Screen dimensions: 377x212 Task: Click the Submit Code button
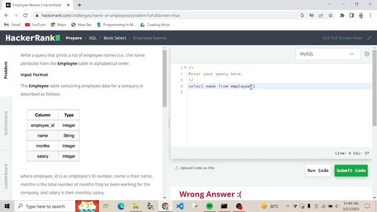(x=351, y=170)
